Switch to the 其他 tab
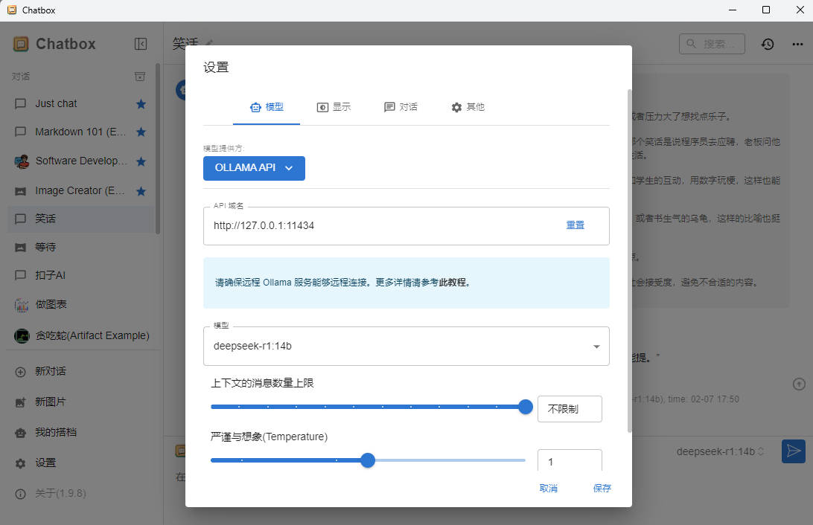 pos(468,107)
